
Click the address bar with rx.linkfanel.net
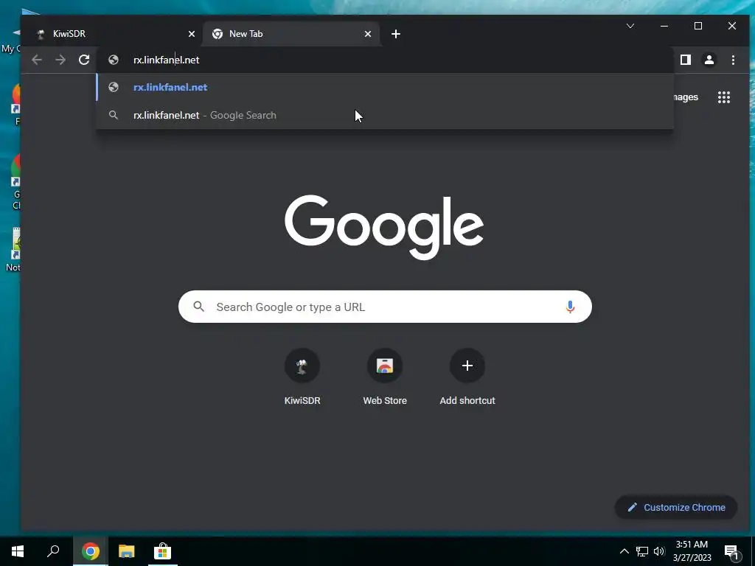(385, 60)
